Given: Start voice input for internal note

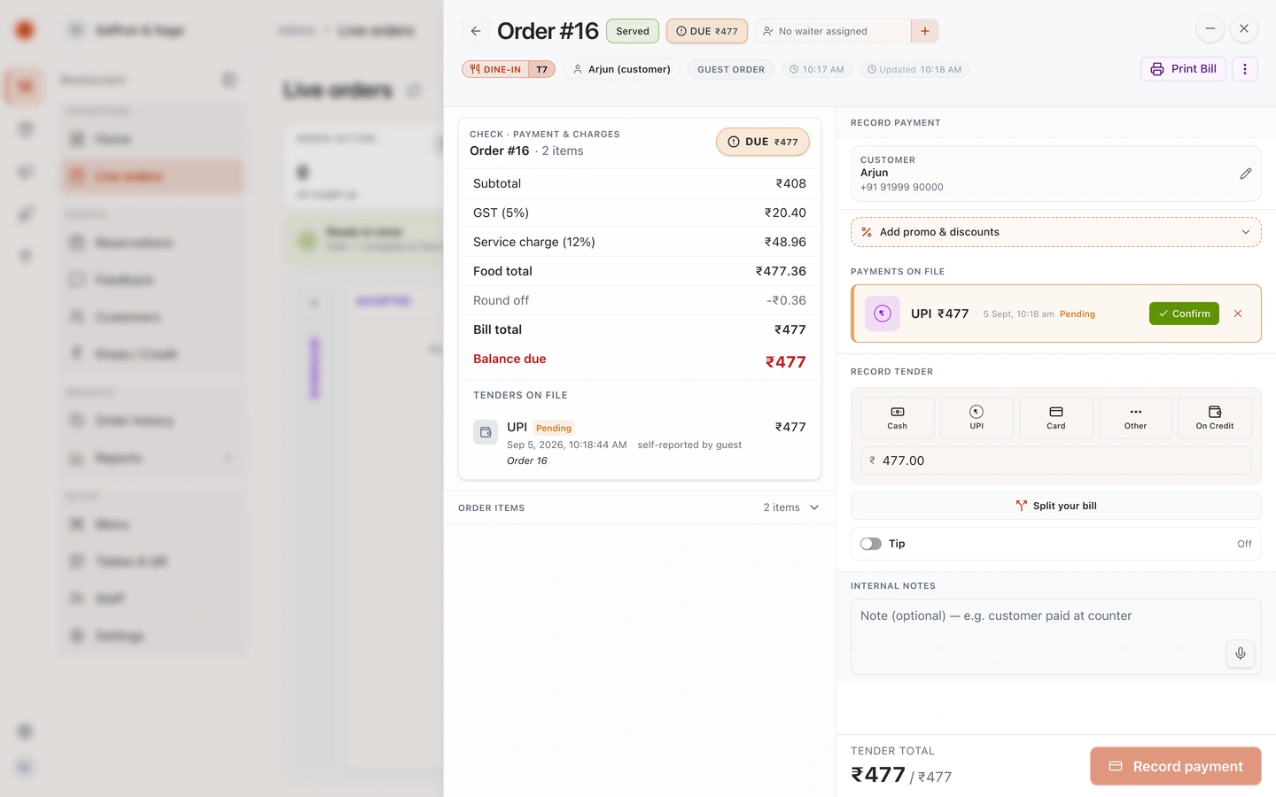Looking at the screenshot, I should click(x=1241, y=654).
